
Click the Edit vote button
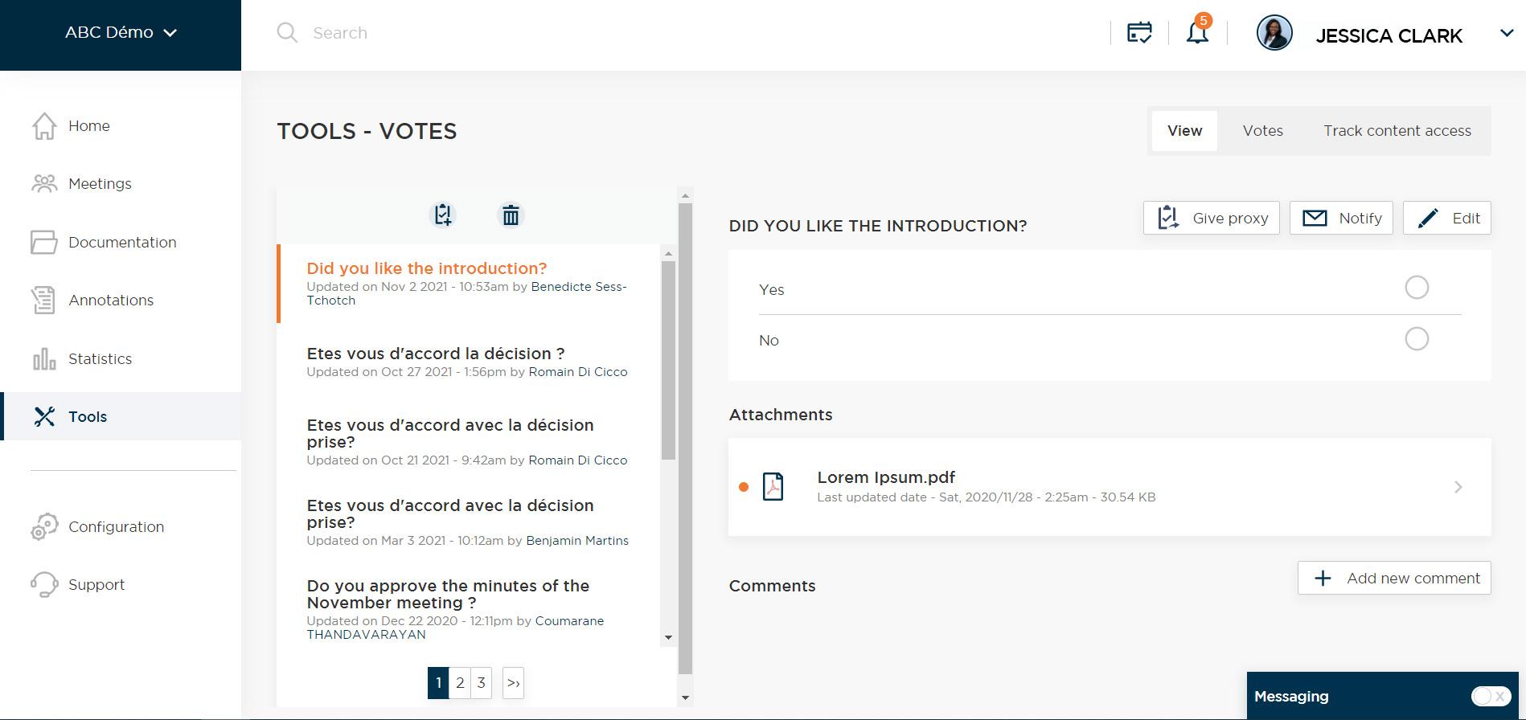[x=1447, y=219]
